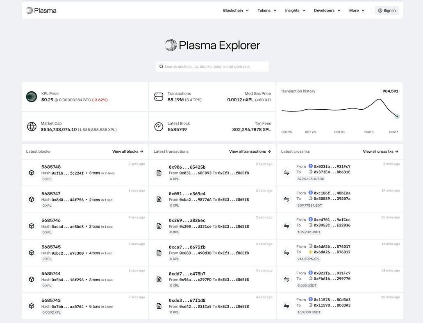The image size is (423, 323).
Task: Click the Plasma logo in the header
Action: tap(41, 10)
